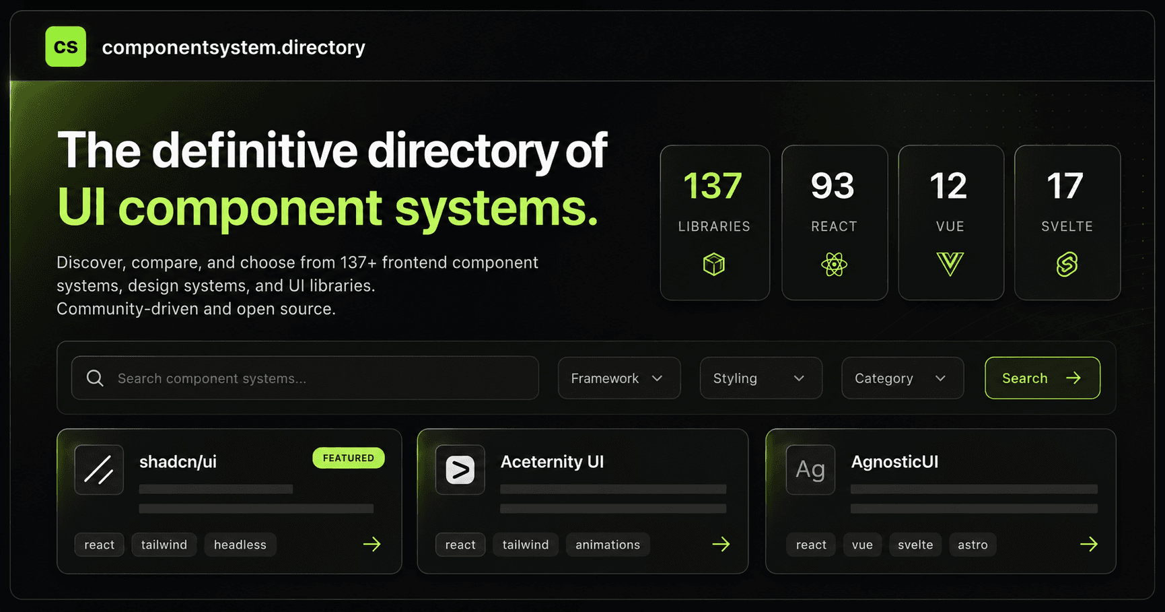Open the Framework dropdown
Viewport: 1165px width, 612px height.
619,378
